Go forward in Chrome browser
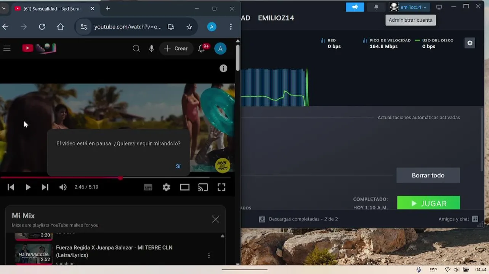Screen dimensions: 489x274 (x=24, y=27)
